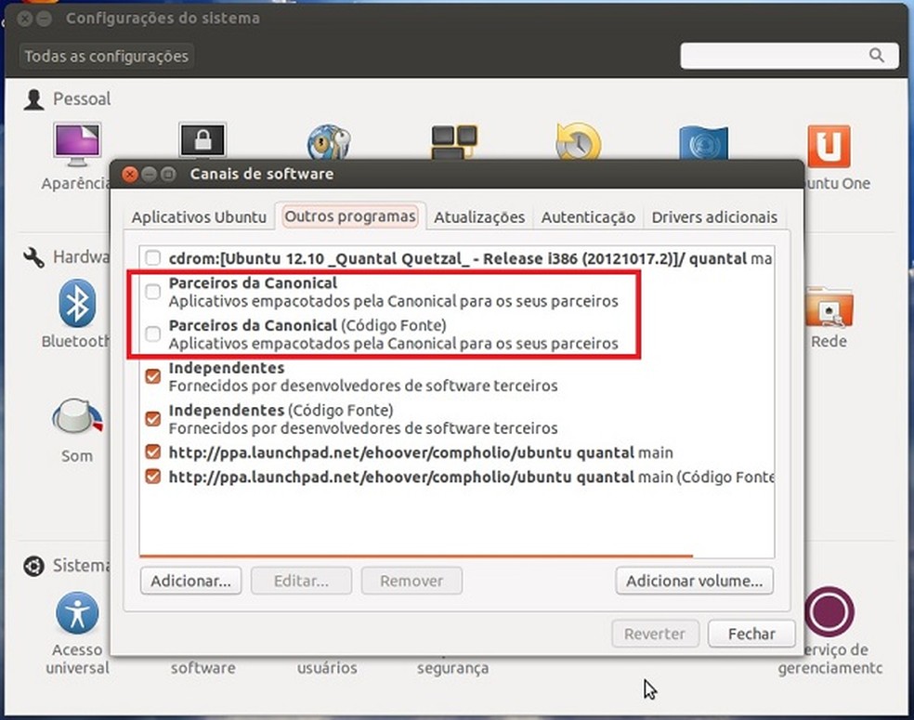Image resolution: width=914 pixels, height=720 pixels.
Task: Switch to the Aplicativos Ubuntu tab
Action: pos(199,216)
